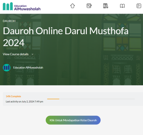Image resolution: width=143 pixels, height=135 pixels.
Task: Click the Dauroh Online Darul Musthofa 2024 title
Action: 66,37
